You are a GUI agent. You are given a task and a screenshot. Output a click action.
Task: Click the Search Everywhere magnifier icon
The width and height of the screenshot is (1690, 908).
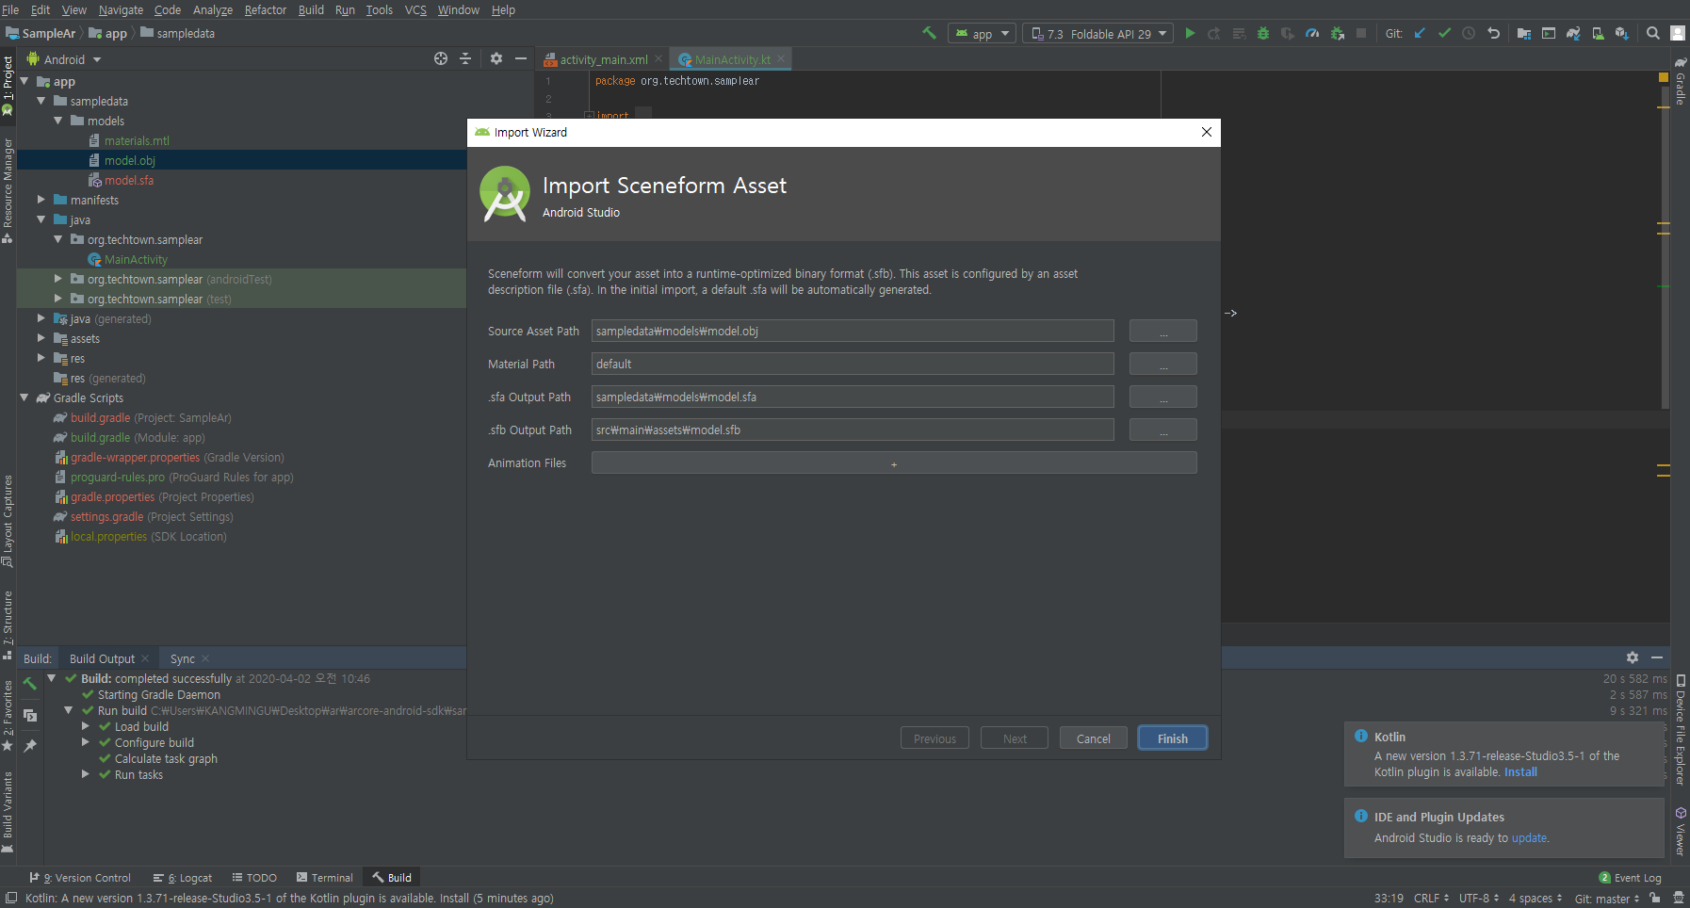(x=1653, y=33)
